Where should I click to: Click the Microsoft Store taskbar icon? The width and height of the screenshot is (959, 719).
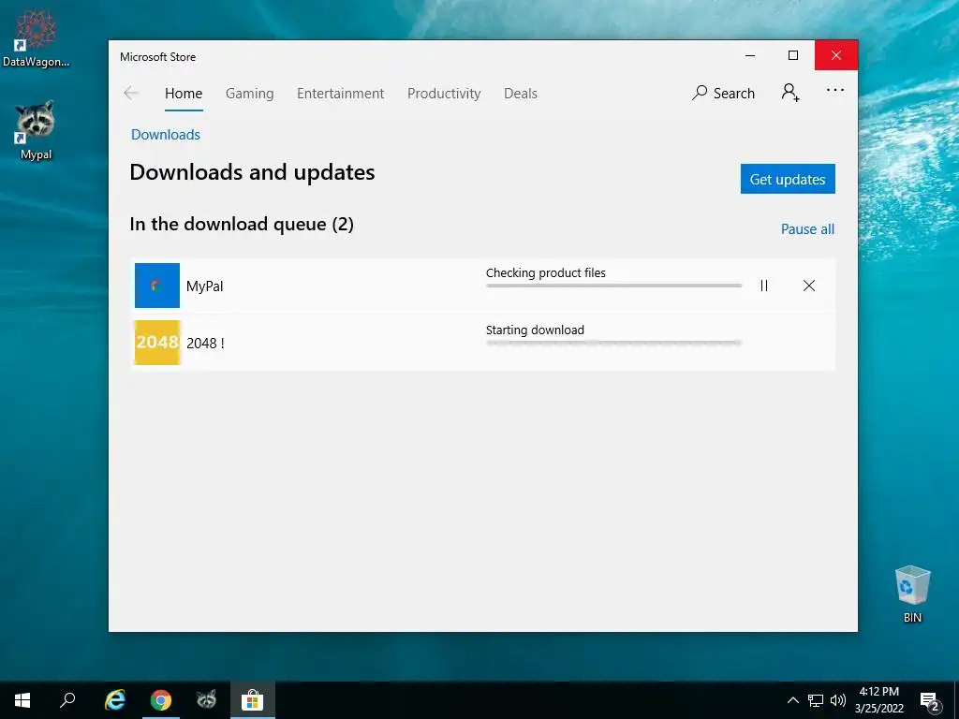pyautogui.click(x=252, y=700)
